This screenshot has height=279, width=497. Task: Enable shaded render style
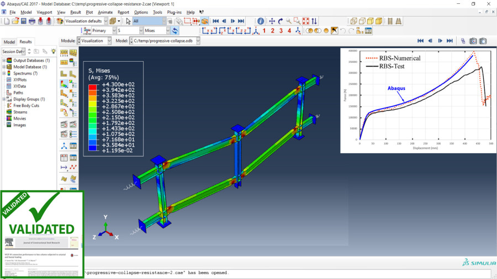coord(379,21)
